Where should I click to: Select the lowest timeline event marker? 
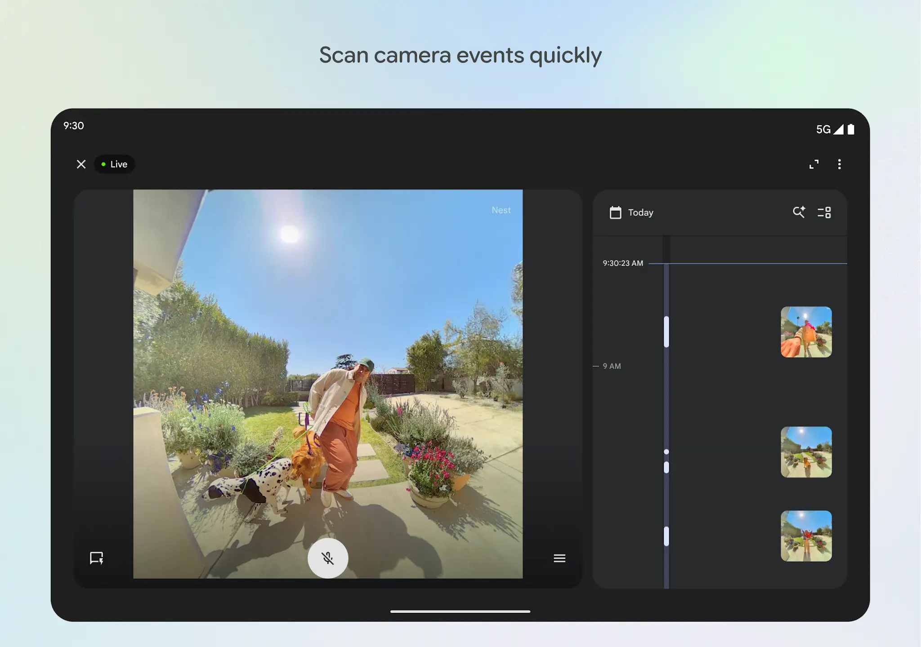(666, 536)
